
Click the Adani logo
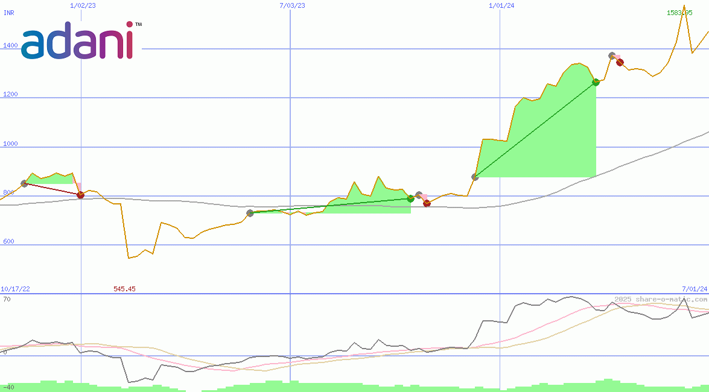(x=78, y=41)
